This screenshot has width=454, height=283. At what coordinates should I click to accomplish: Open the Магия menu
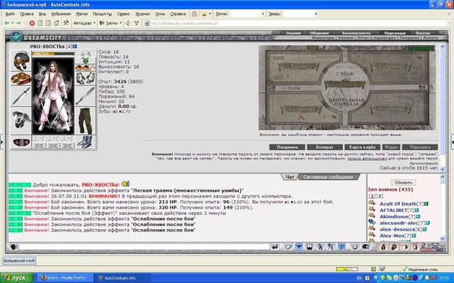(x=81, y=13)
